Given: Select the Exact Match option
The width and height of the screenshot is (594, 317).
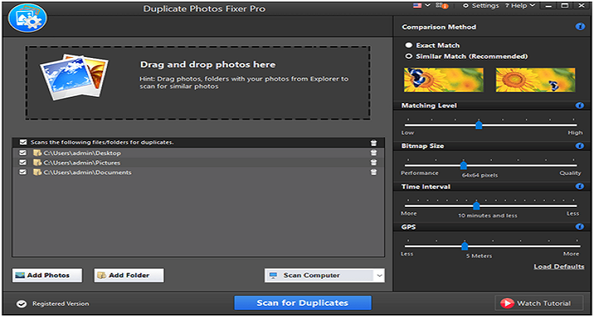Looking at the screenshot, I should [432, 45].
